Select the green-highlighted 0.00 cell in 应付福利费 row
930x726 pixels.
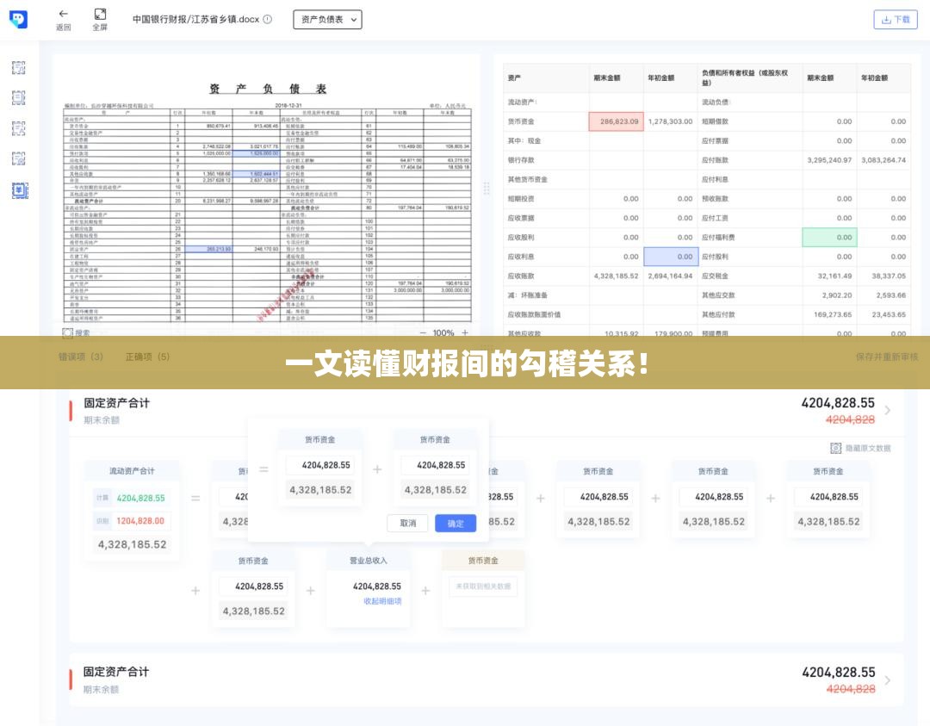(x=830, y=237)
